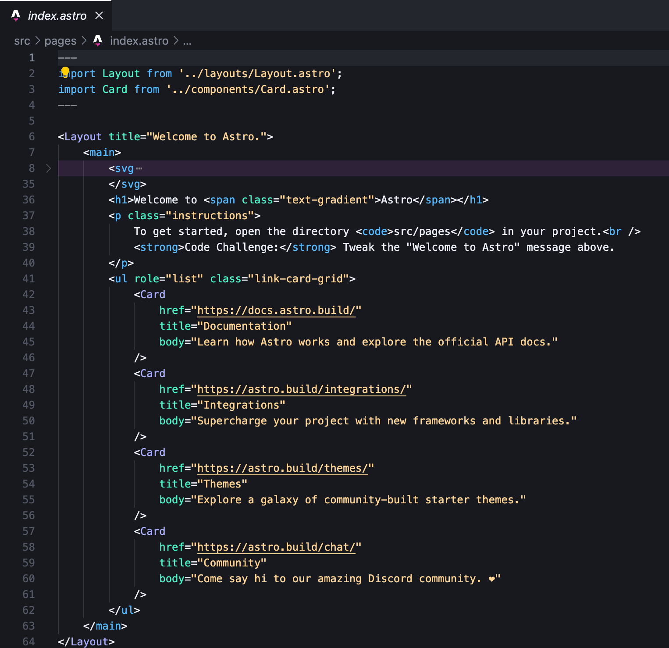Click line number 1 in the gutter
The image size is (669, 648).
point(32,58)
